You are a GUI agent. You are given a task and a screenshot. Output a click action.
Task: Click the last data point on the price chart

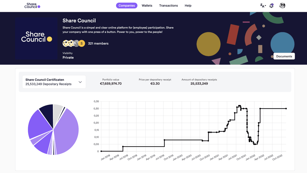click(x=286, y=109)
